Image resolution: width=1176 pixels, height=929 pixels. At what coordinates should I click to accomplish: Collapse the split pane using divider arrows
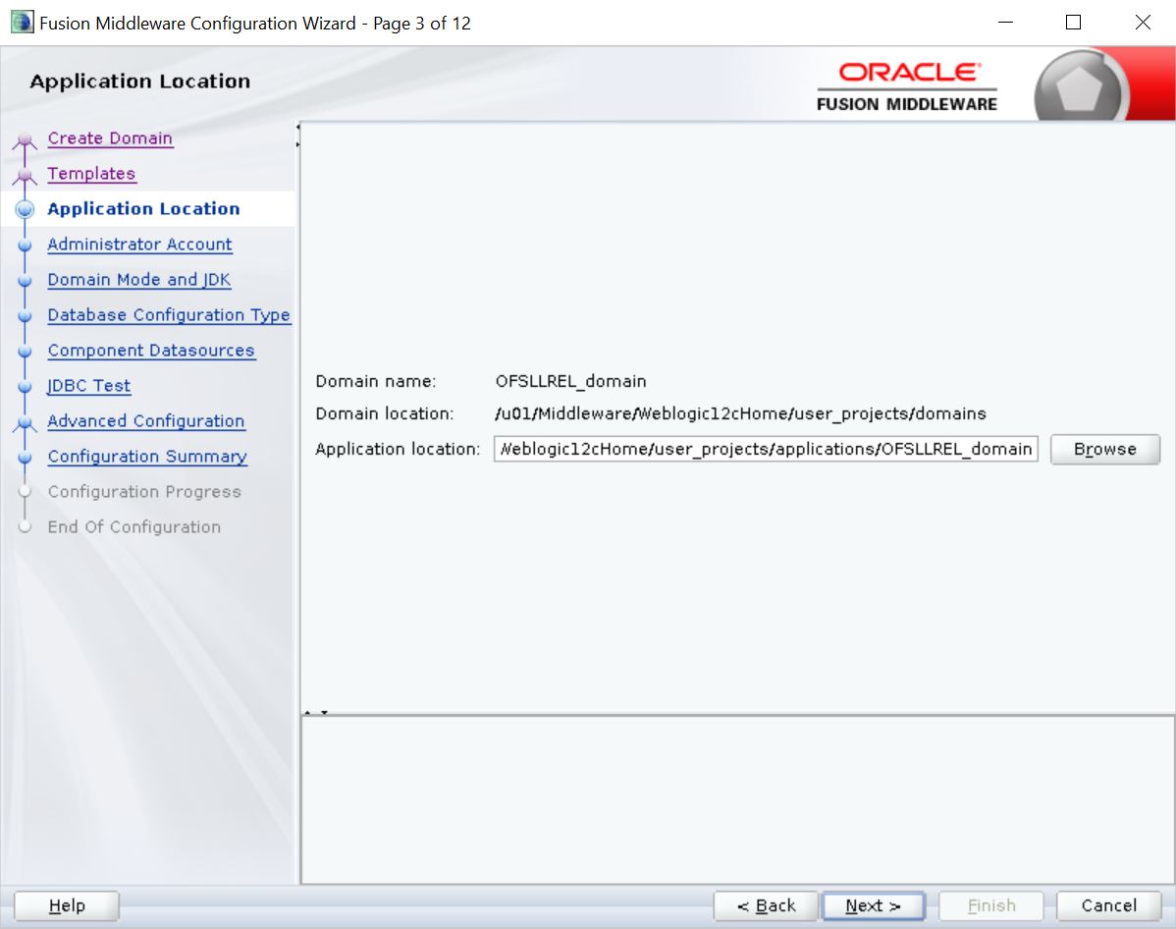click(315, 712)
